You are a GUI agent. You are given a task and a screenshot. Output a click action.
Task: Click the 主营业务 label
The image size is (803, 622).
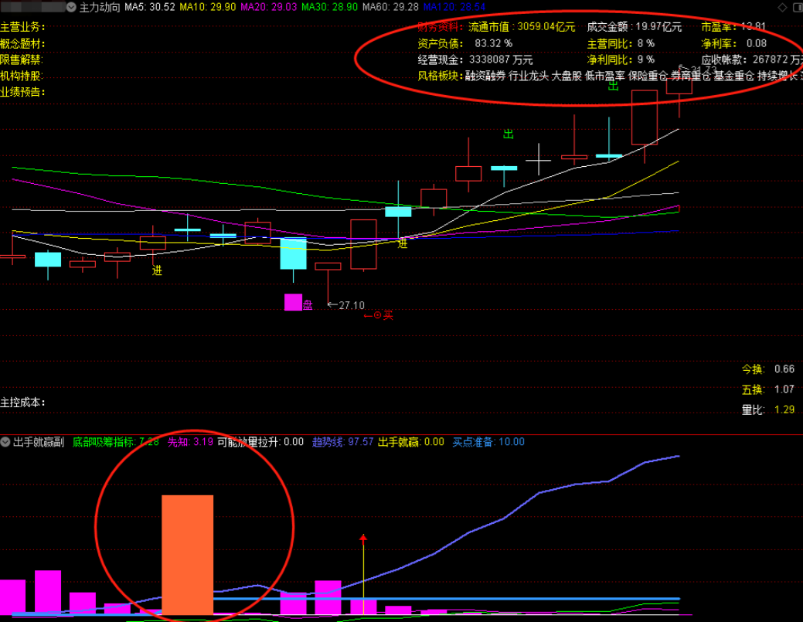coord(22,26)
